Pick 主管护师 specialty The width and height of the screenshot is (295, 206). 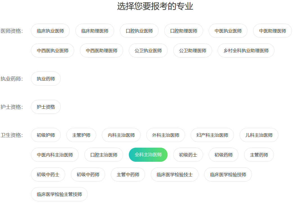(x=81, y=135)
